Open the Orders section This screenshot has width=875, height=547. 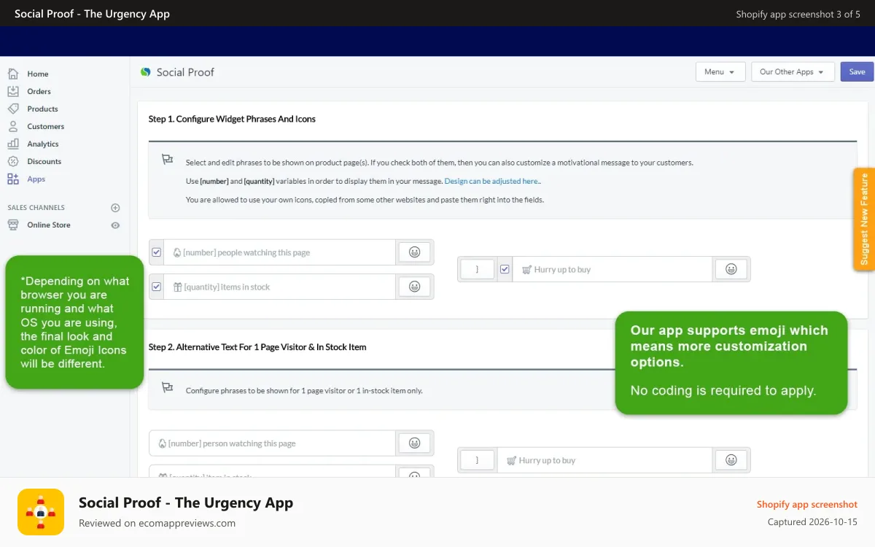pos(39,91)
